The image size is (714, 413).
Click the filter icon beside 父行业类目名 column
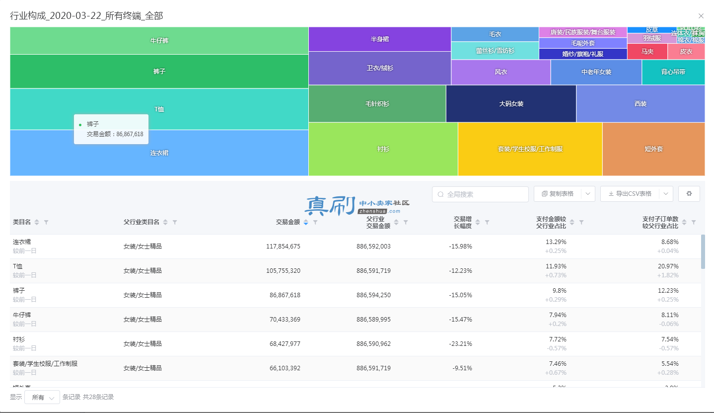(x=174, y=222)
